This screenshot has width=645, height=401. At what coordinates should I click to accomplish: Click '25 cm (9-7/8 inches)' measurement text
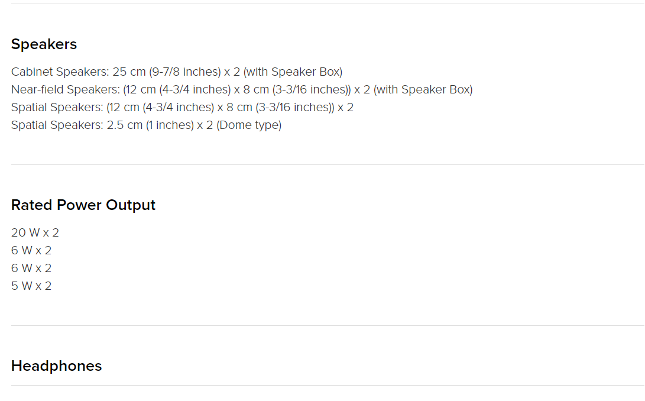click(x=167, y=72)
